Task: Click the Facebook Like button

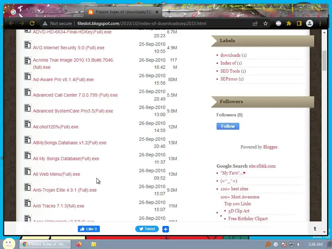Action: click(x=89, y=229)
